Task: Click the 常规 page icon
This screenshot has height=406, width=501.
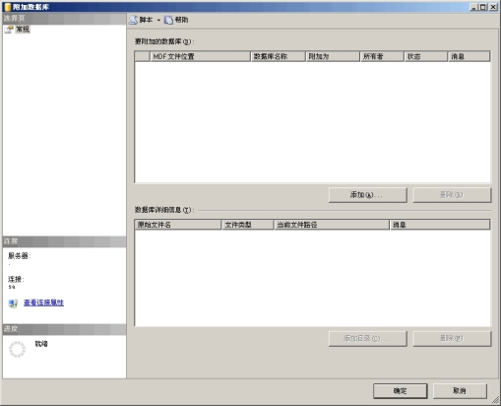Action: click(9, 30)
